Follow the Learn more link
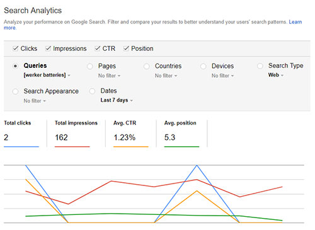 tap(295, 22)
